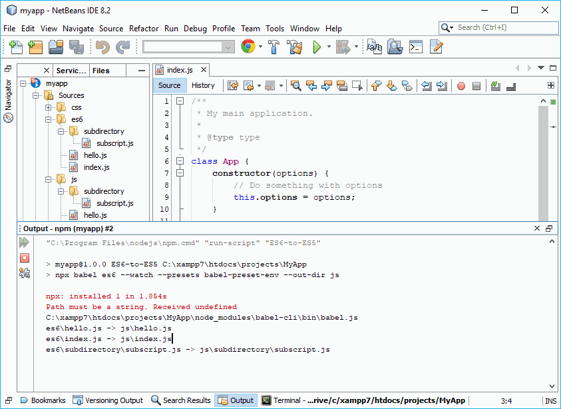Viewport: 561px width, 409px height.
Task: Open Find Selection magnifier in editor toolbar
Action: 297,85
